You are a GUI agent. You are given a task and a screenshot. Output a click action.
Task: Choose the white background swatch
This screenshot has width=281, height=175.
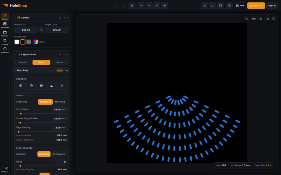click(17, 42)
